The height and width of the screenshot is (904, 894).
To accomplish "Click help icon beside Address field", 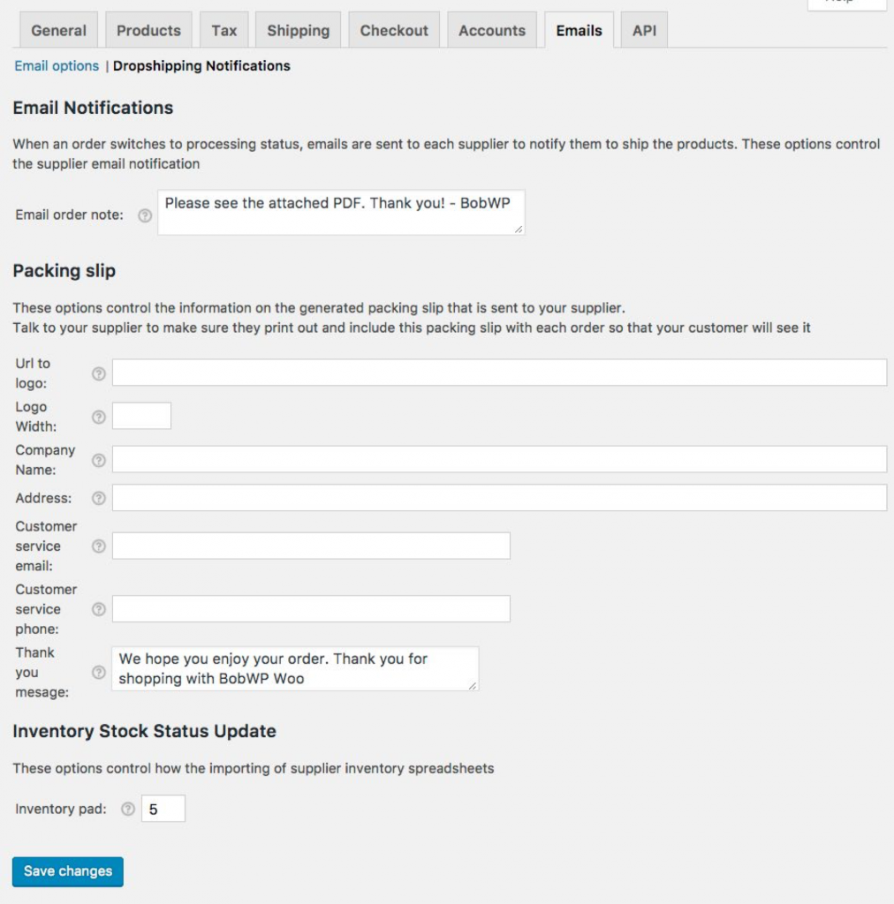I will pyautogui.click(x=99, y=498).
